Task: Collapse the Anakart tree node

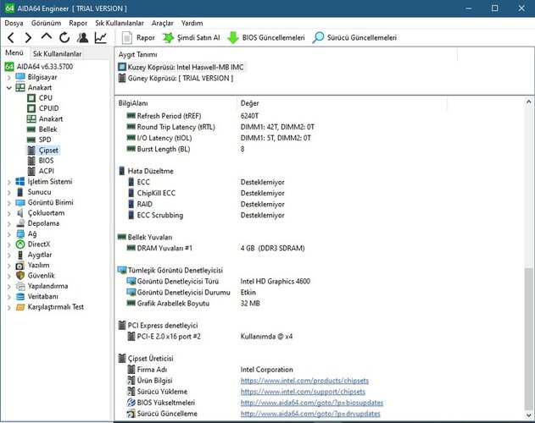Action: pyautogui.click(x=8, y=87)
